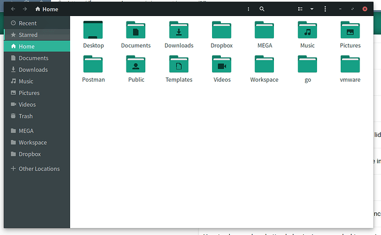The image size is (381, 235).
Task: Click the Home path bar button
Action: tap(46, 9)
